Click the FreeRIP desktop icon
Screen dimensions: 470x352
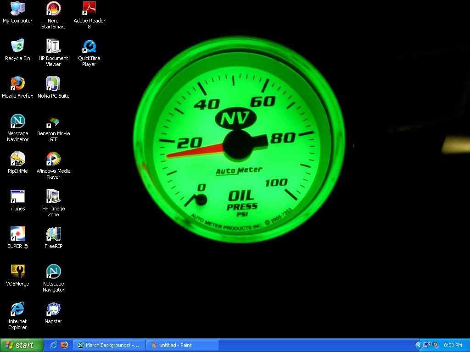pos(53,238)
